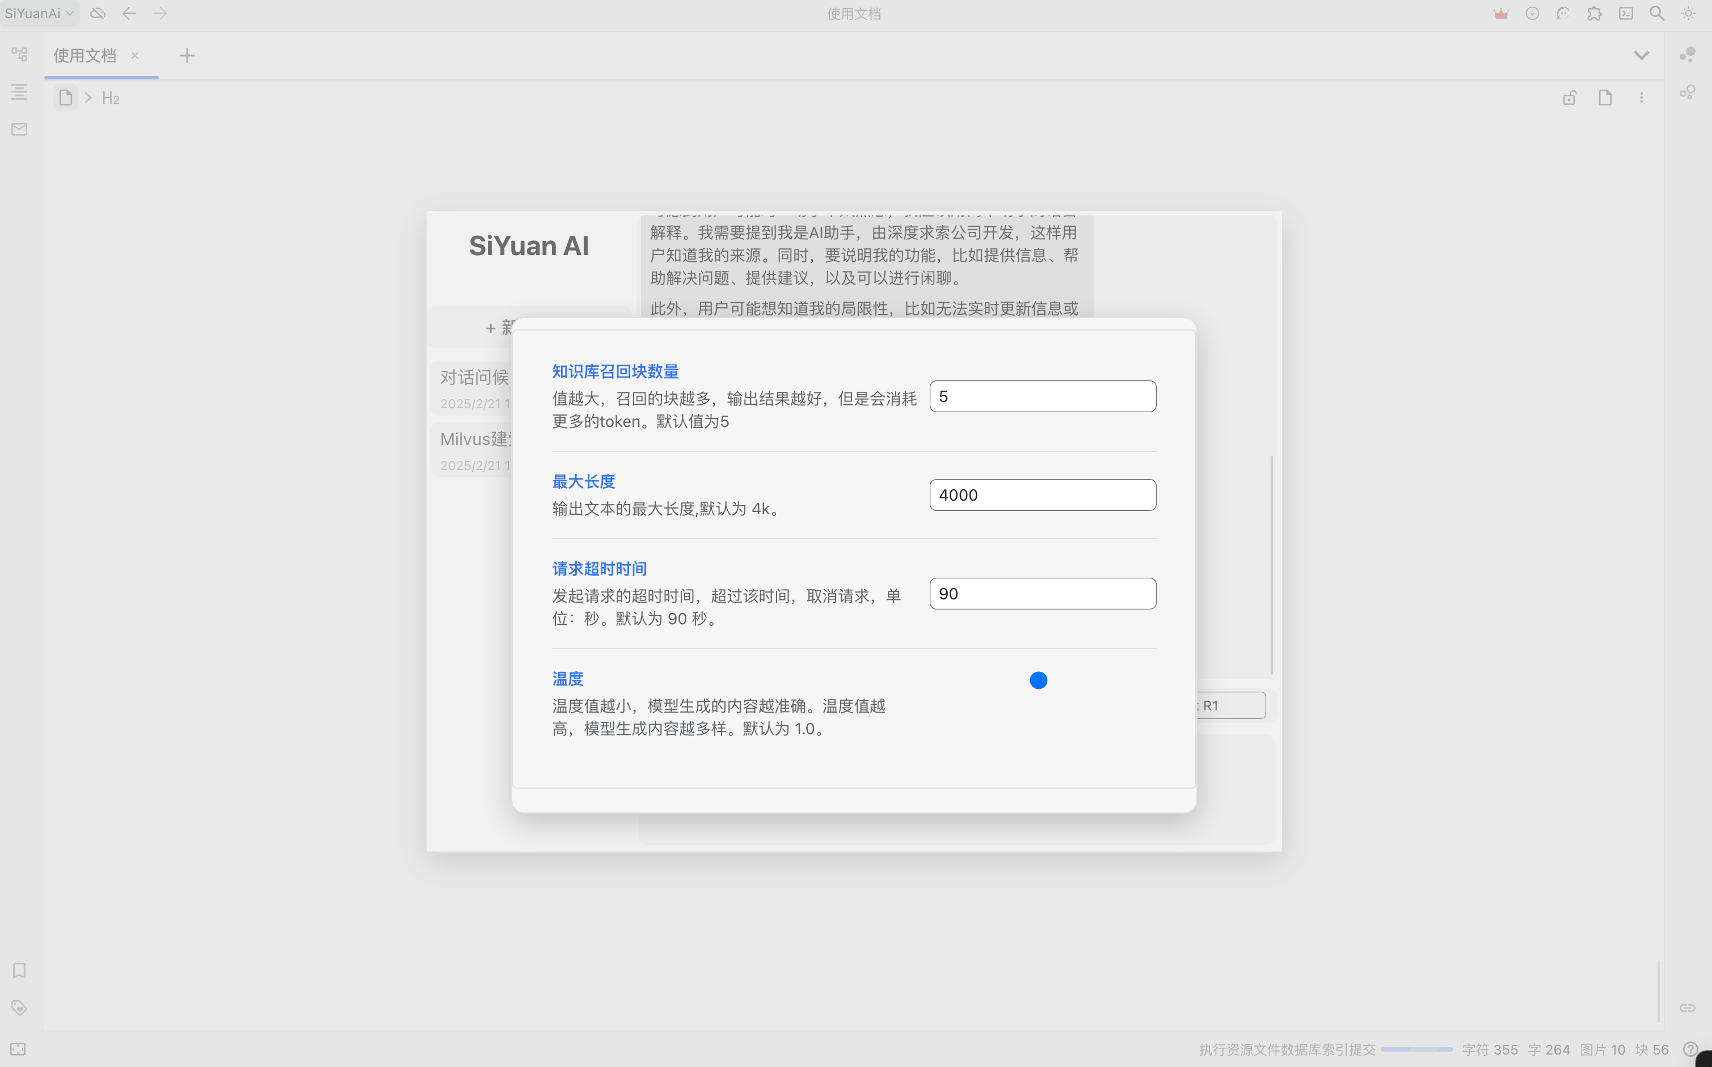The width and height of the screenshot is (1712, 1067).
Task: Toggle the membership crown icon
Action: 1501,14
